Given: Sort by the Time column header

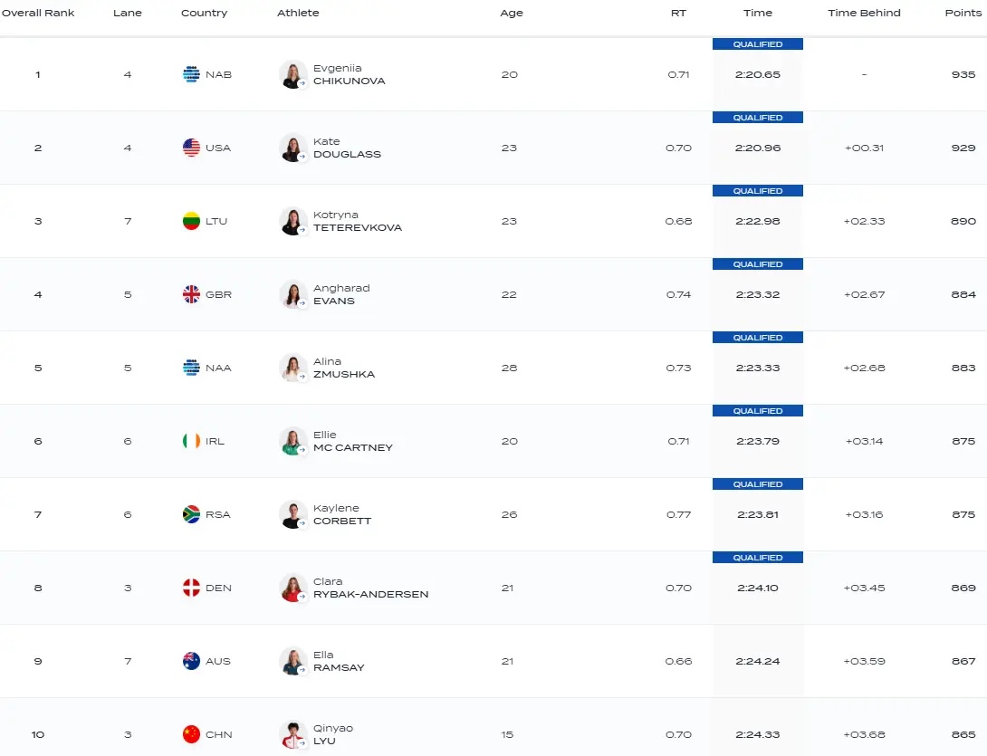Looking at the screenshot, I should 758,13.
